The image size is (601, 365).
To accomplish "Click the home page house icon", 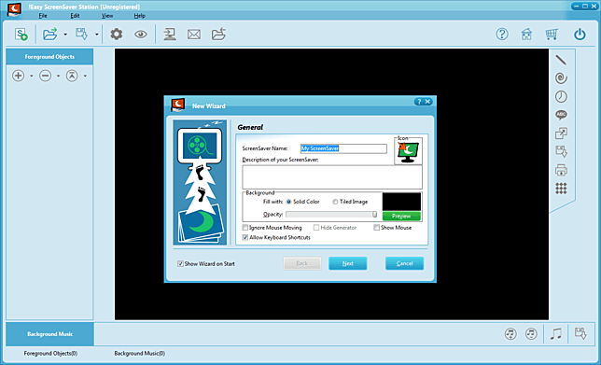I will pyautogui.click(x=526, y=35).
